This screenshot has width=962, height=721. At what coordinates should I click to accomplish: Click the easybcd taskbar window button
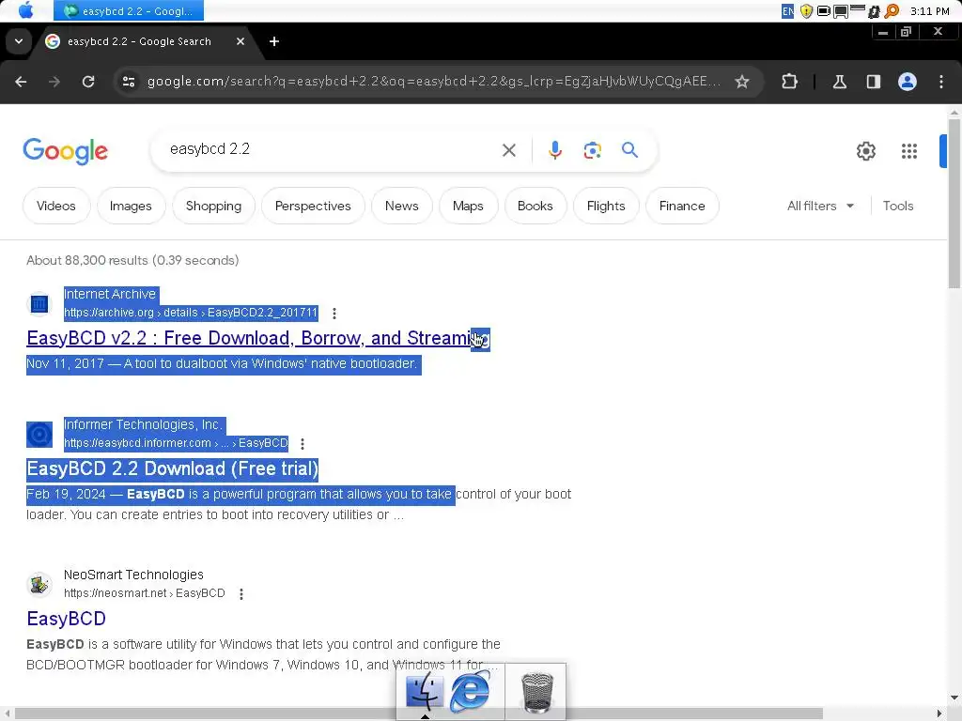tap(128, 10)
